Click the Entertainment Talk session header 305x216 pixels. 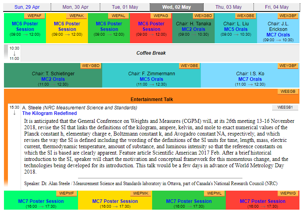(x=152, y=99)
